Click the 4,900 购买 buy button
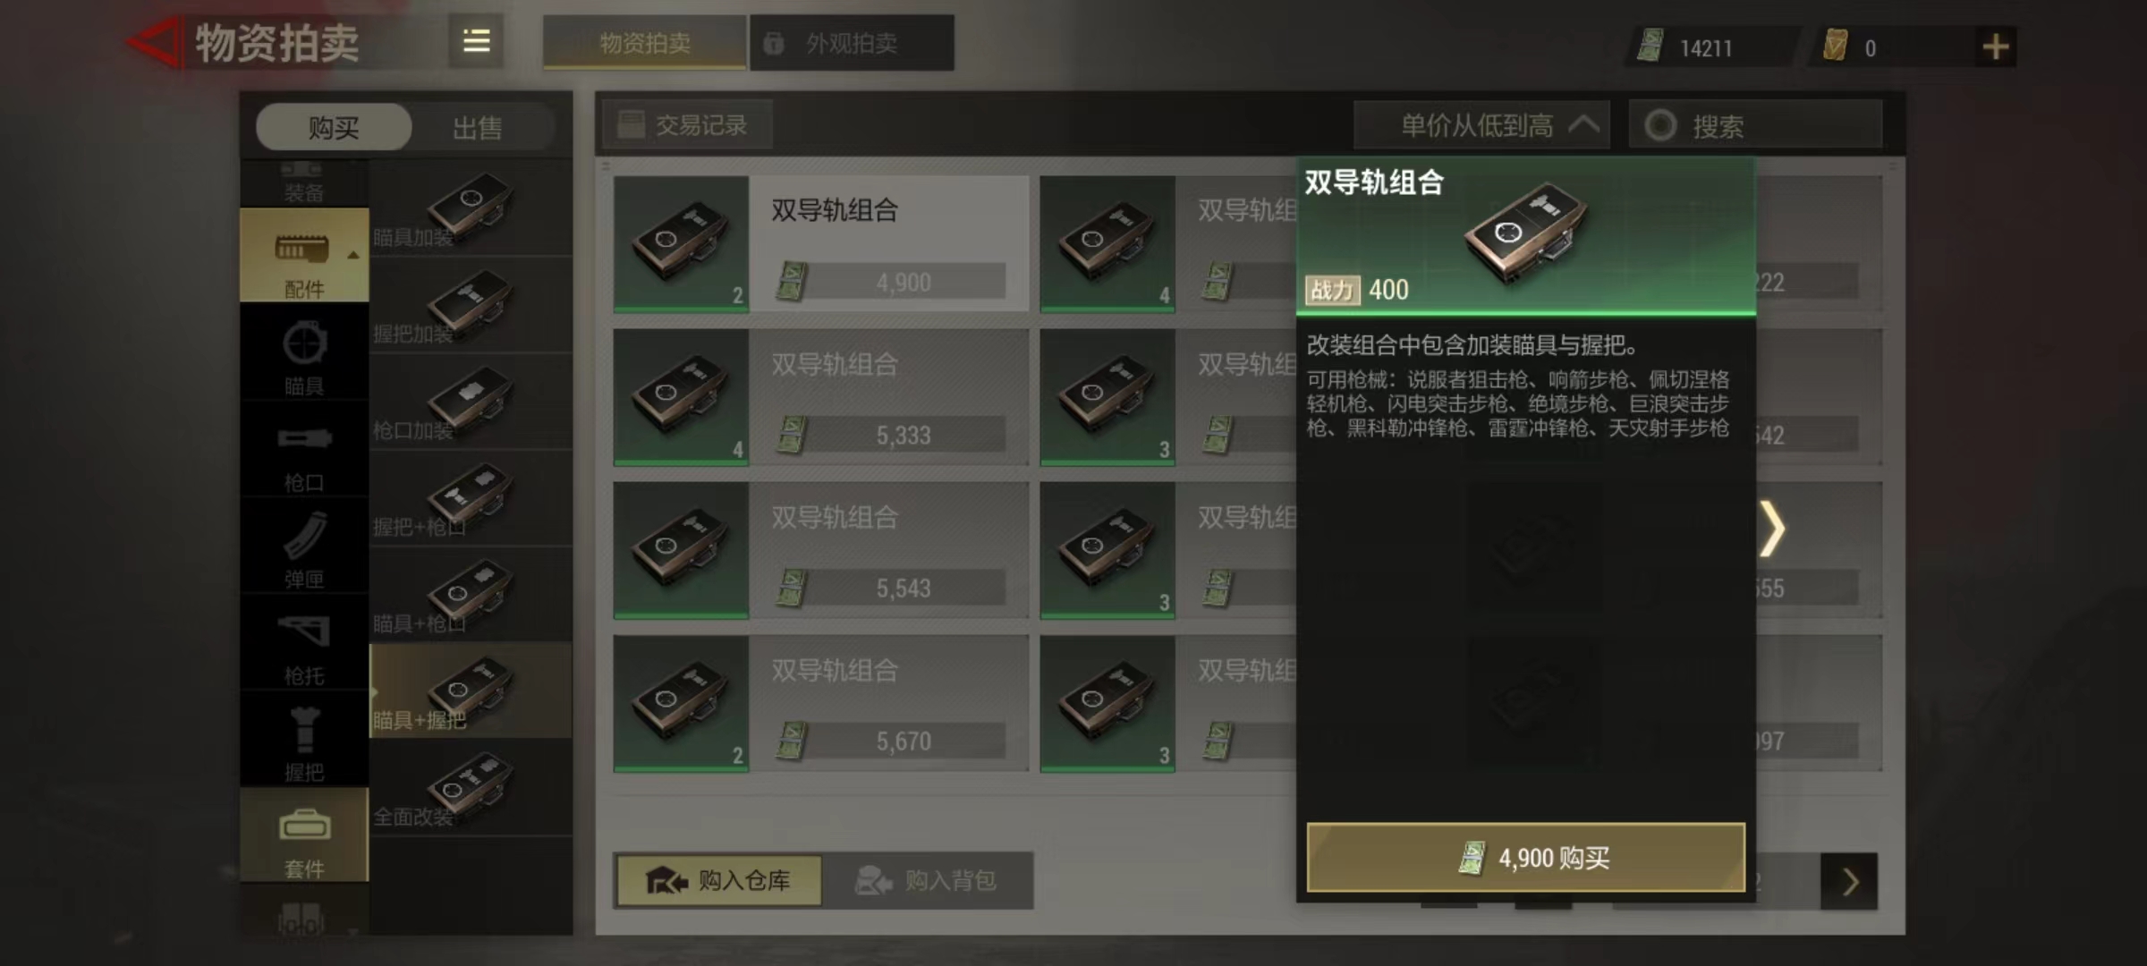2147x966 pixels. (x=1525, y=858)
